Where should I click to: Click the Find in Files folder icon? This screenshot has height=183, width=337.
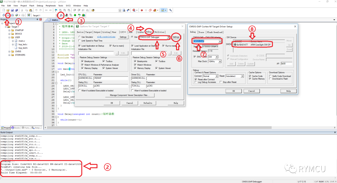pyautogui.click(x=93, y=10)
